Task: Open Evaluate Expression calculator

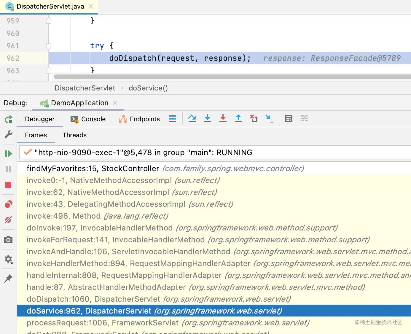Action: 289,119
